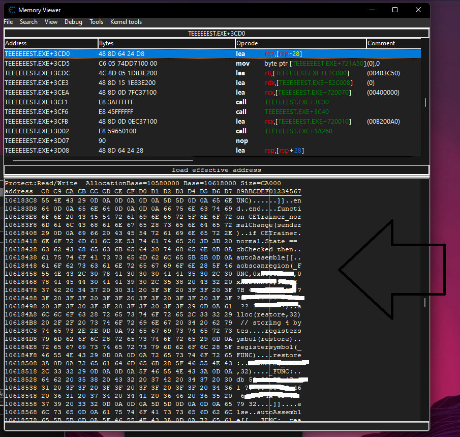The width and height of the screenshot is (460, 437).
Task: Select the TEEEEEEST.EXE+3CF6 call row
Action: pyautogui.click(x=212, y=112)
